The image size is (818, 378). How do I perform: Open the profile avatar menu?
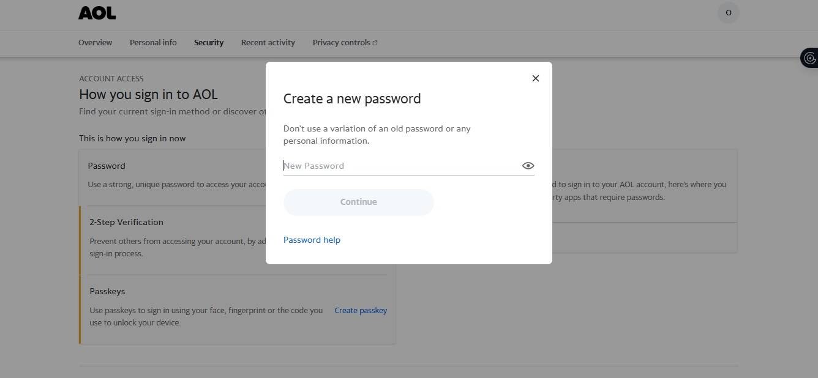[x=728, y=12]
